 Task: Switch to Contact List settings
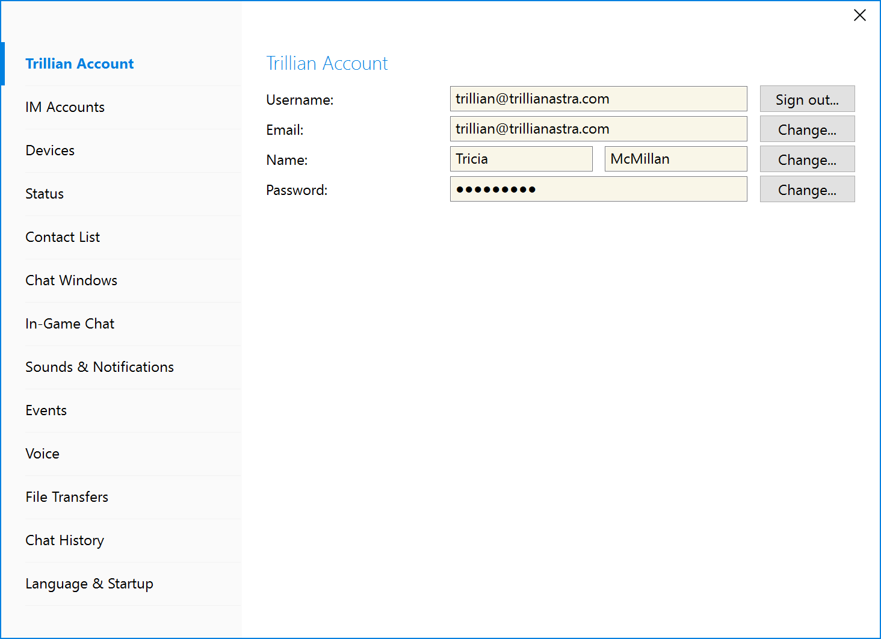(x=121, y=237)
